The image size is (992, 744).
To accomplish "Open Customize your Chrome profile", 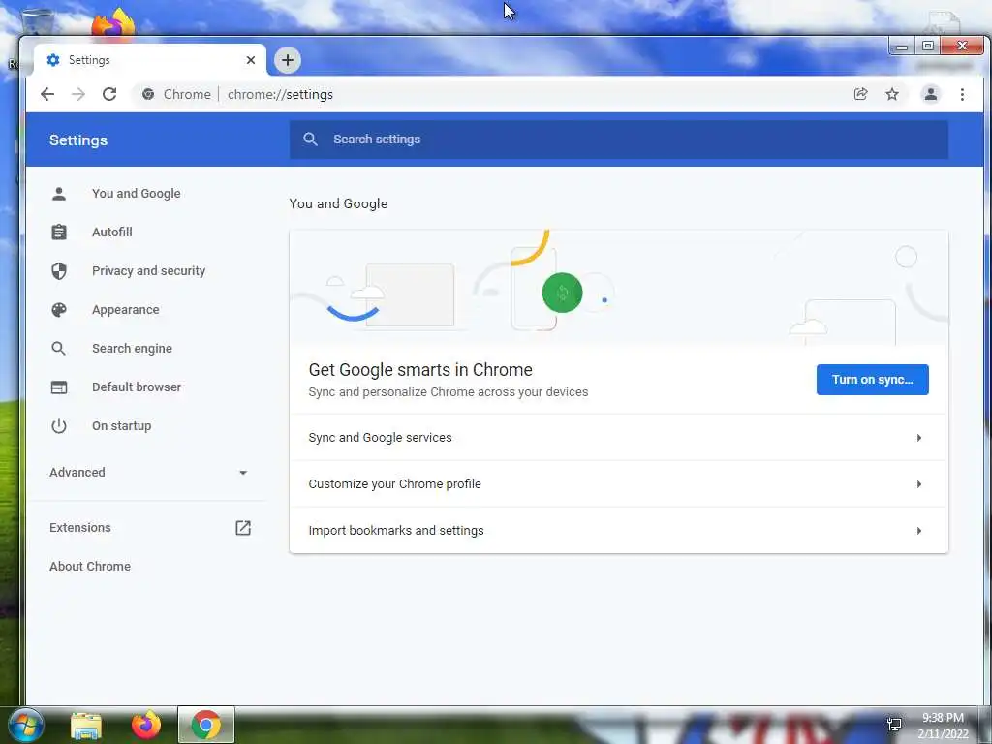I will coord(619,484).
